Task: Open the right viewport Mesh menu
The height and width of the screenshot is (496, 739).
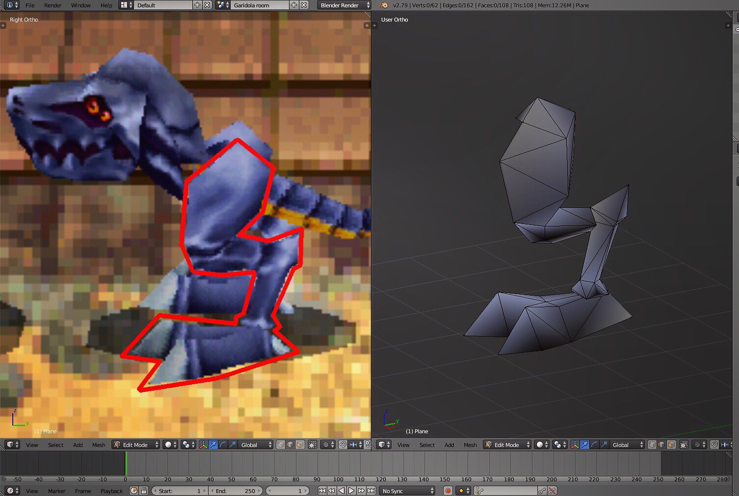Action: 470,445
